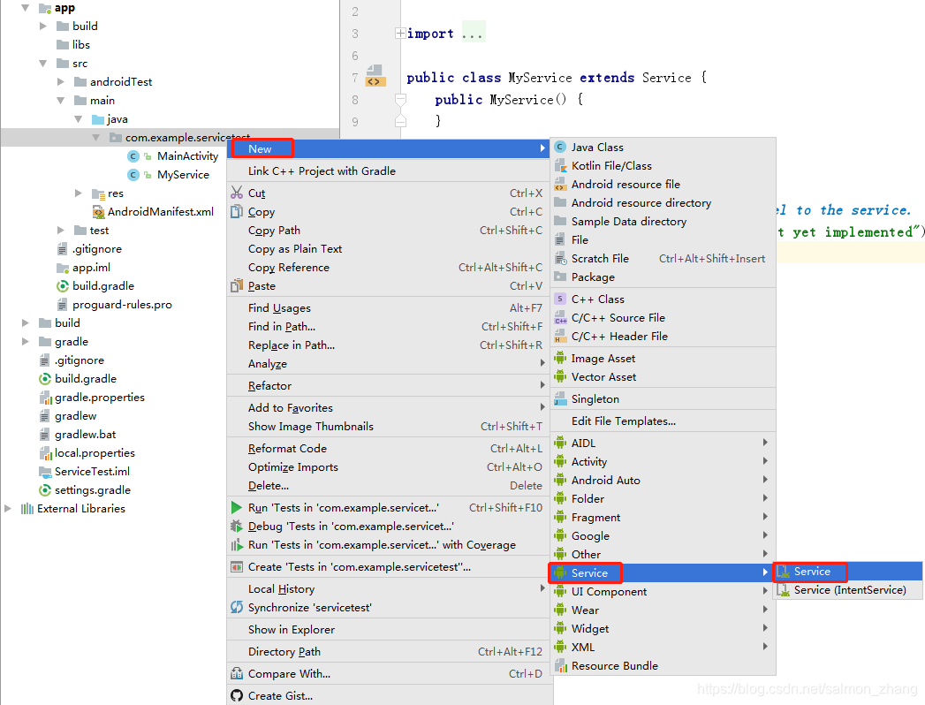Image resolution: width=925 pixels, height=705 pixels.
Task: Expand the collapsed import block in editor
Action: [400, 33]
